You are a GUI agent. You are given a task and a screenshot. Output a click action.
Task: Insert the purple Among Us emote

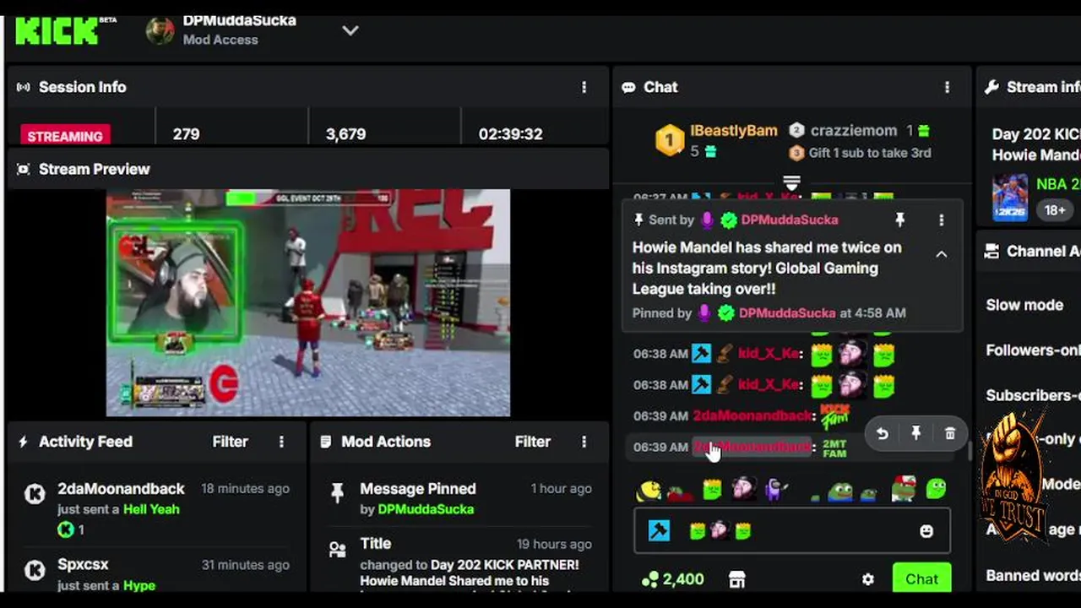click(x=776, y=489)
